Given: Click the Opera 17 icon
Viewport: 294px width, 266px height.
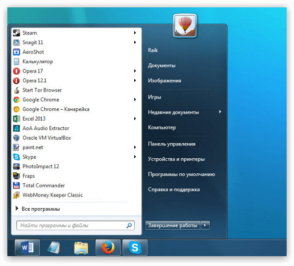Looking at the screenshot, I should point(17,71).
